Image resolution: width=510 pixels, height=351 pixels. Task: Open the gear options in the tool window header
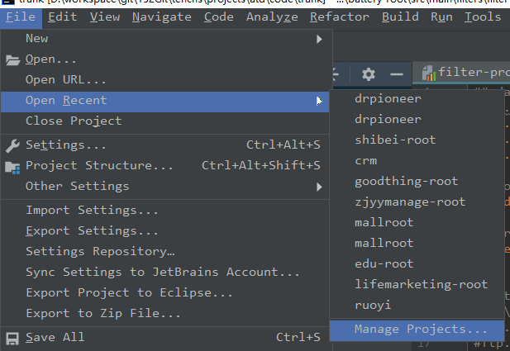369,74
